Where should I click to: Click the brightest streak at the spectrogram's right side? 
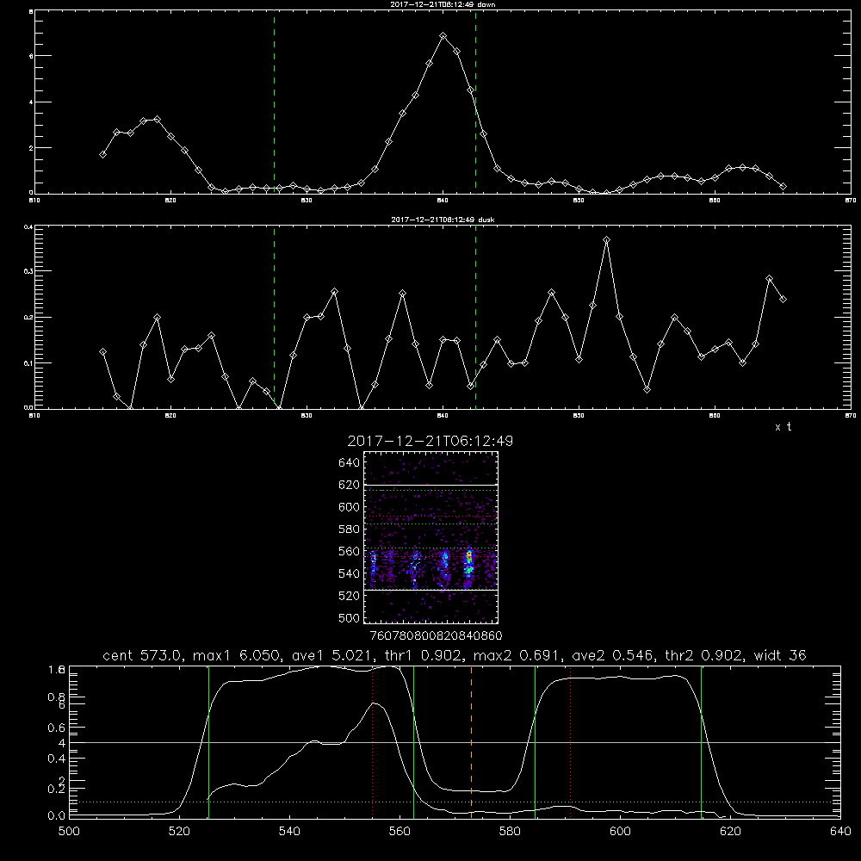[x=468, y=566]
